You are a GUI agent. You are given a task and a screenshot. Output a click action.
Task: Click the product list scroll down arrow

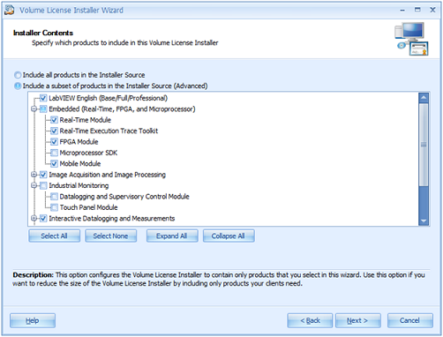(424, 221)
